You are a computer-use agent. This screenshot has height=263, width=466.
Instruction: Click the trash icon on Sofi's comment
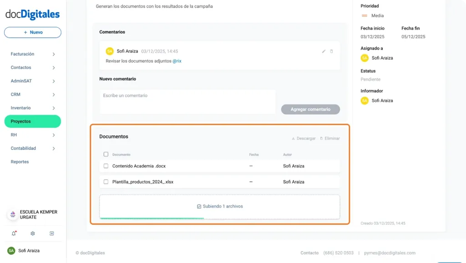tap(333, 51)
